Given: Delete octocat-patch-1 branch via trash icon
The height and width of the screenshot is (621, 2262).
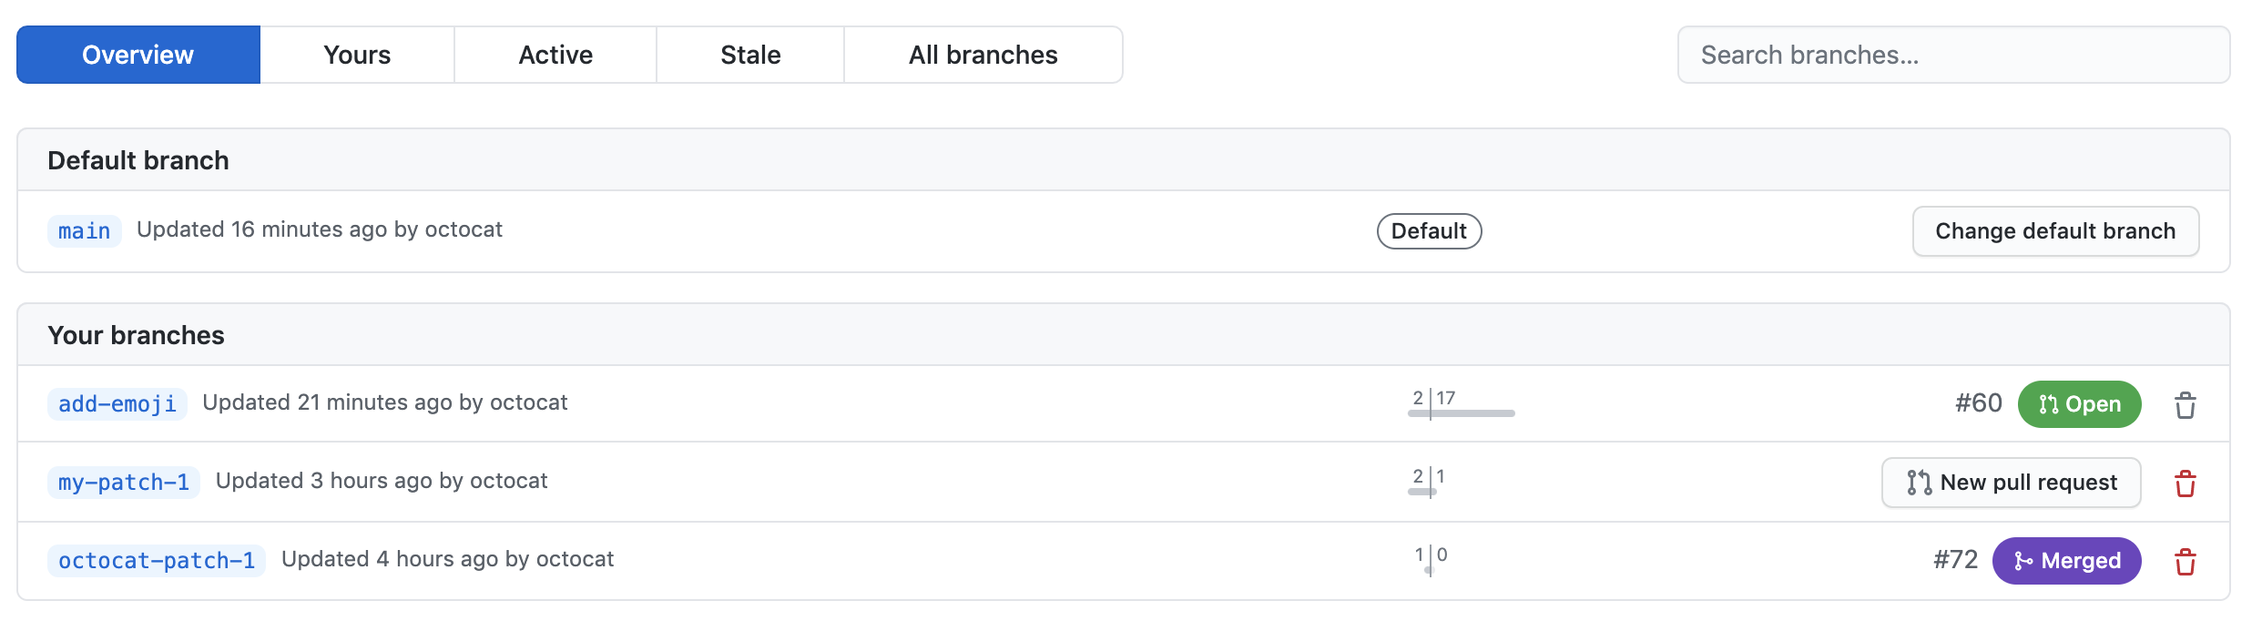Looking at the screenshot, I should [x=2186, y=562].
